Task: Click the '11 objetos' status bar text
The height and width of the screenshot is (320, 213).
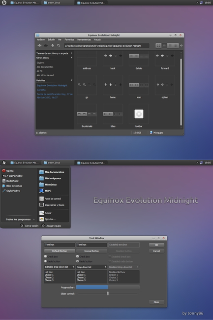Action: (x=41, y=132)
